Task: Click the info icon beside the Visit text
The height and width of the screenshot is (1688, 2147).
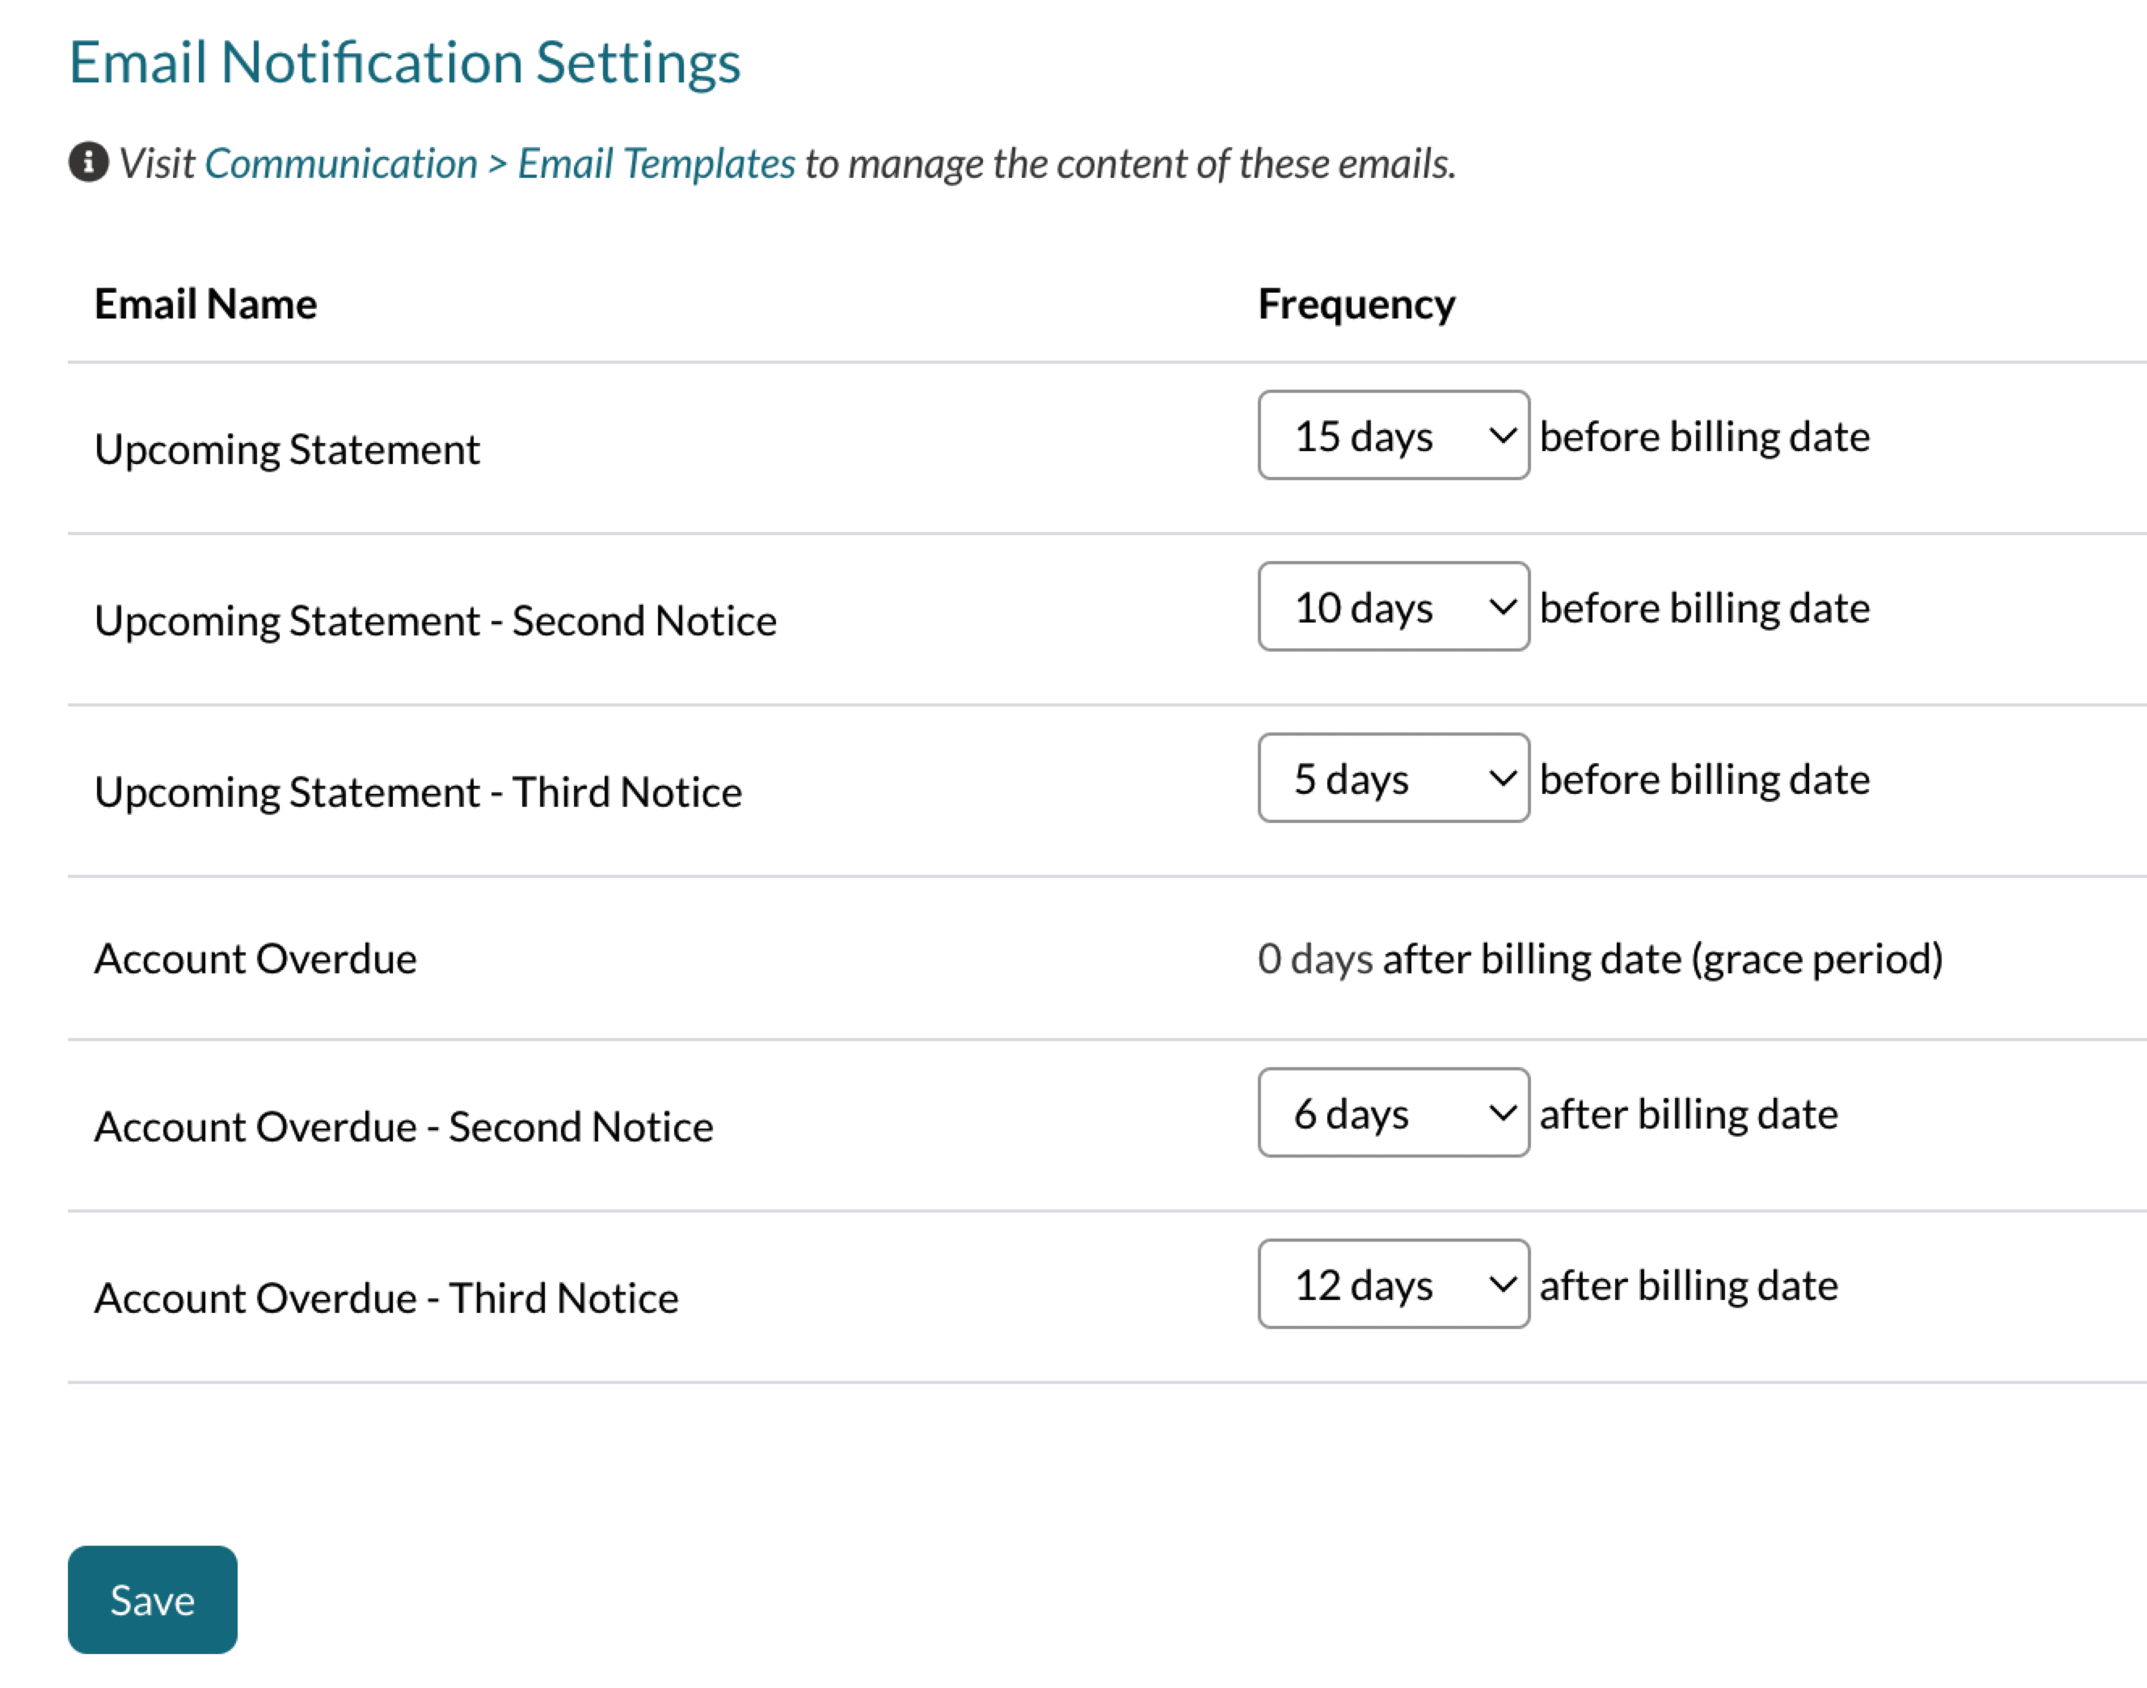Action: tap(88, 162)
